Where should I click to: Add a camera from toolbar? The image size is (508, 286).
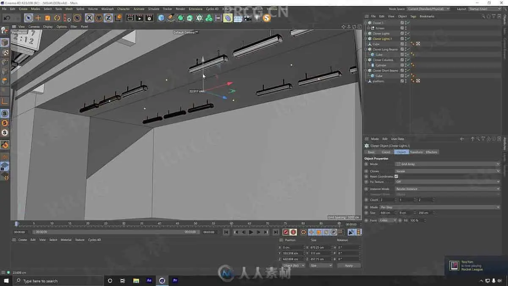pyautogui.click(x=247, y=18)
